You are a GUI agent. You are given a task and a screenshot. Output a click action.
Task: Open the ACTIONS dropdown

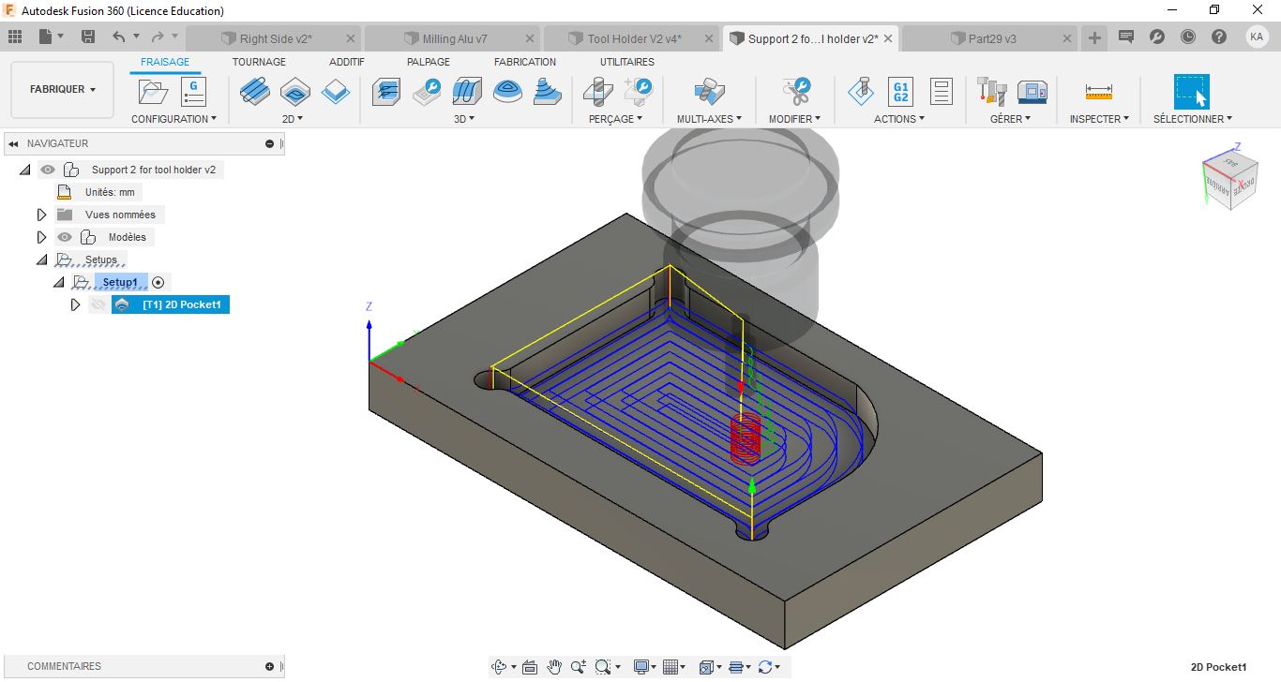899,119
